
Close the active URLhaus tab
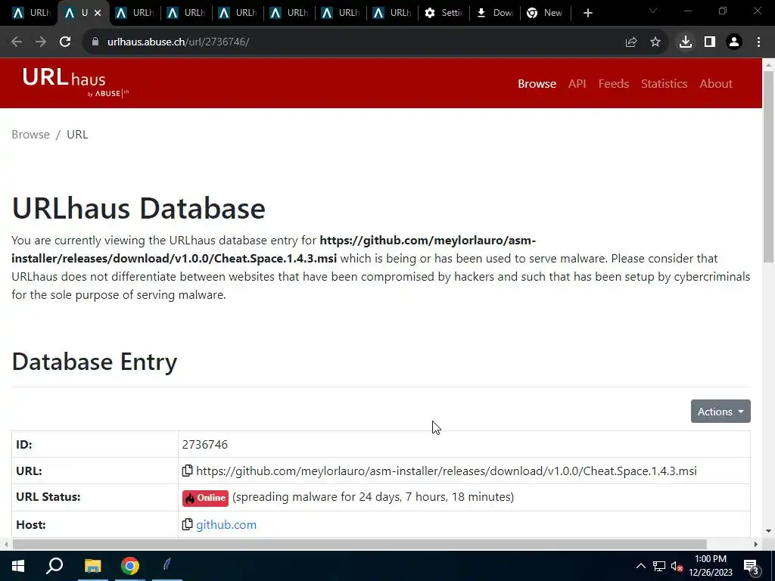pos(98,14)
